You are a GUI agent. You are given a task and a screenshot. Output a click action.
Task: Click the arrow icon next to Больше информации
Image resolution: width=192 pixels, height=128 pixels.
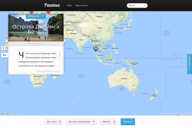(60, 71)
